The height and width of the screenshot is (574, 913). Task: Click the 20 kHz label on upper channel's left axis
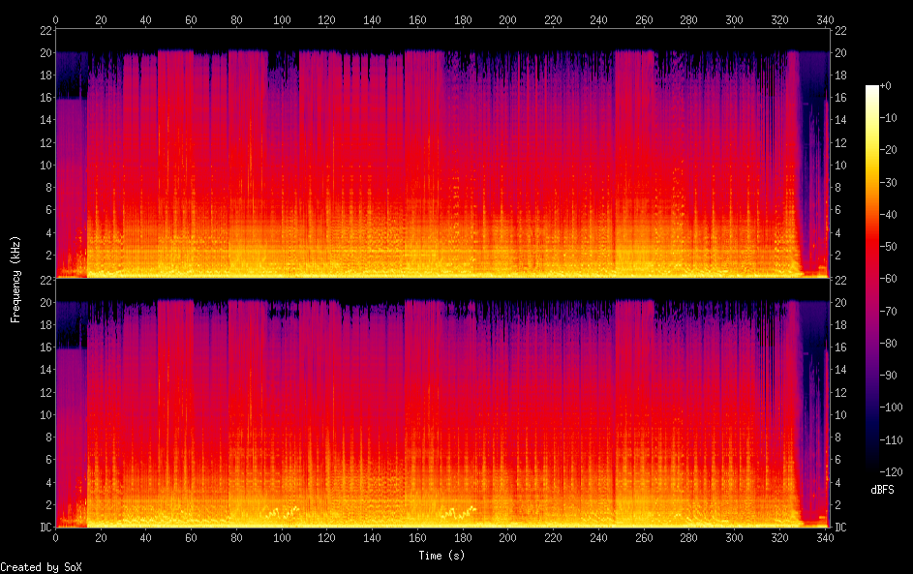[x=44, y=53]
